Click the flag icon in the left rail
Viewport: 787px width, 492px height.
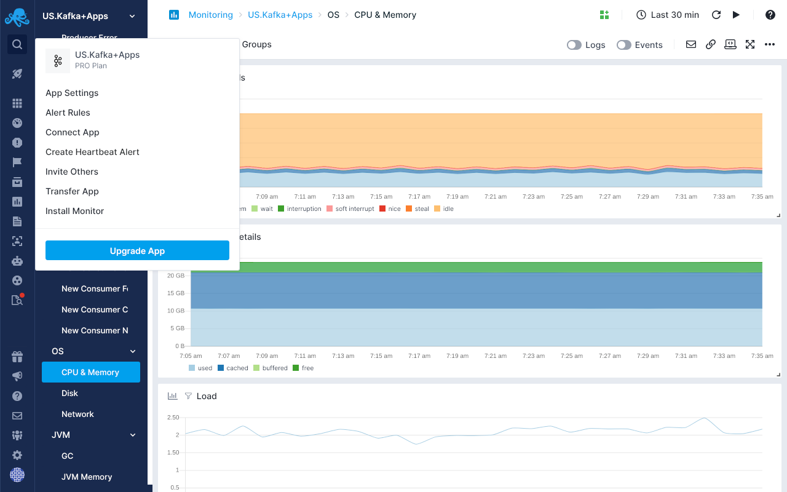pyautogui.click(x=17, y=162)
